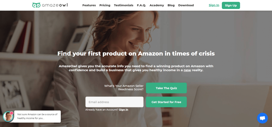Click the Get Started for Free button

pyautogui.click(x=166, y=102)
